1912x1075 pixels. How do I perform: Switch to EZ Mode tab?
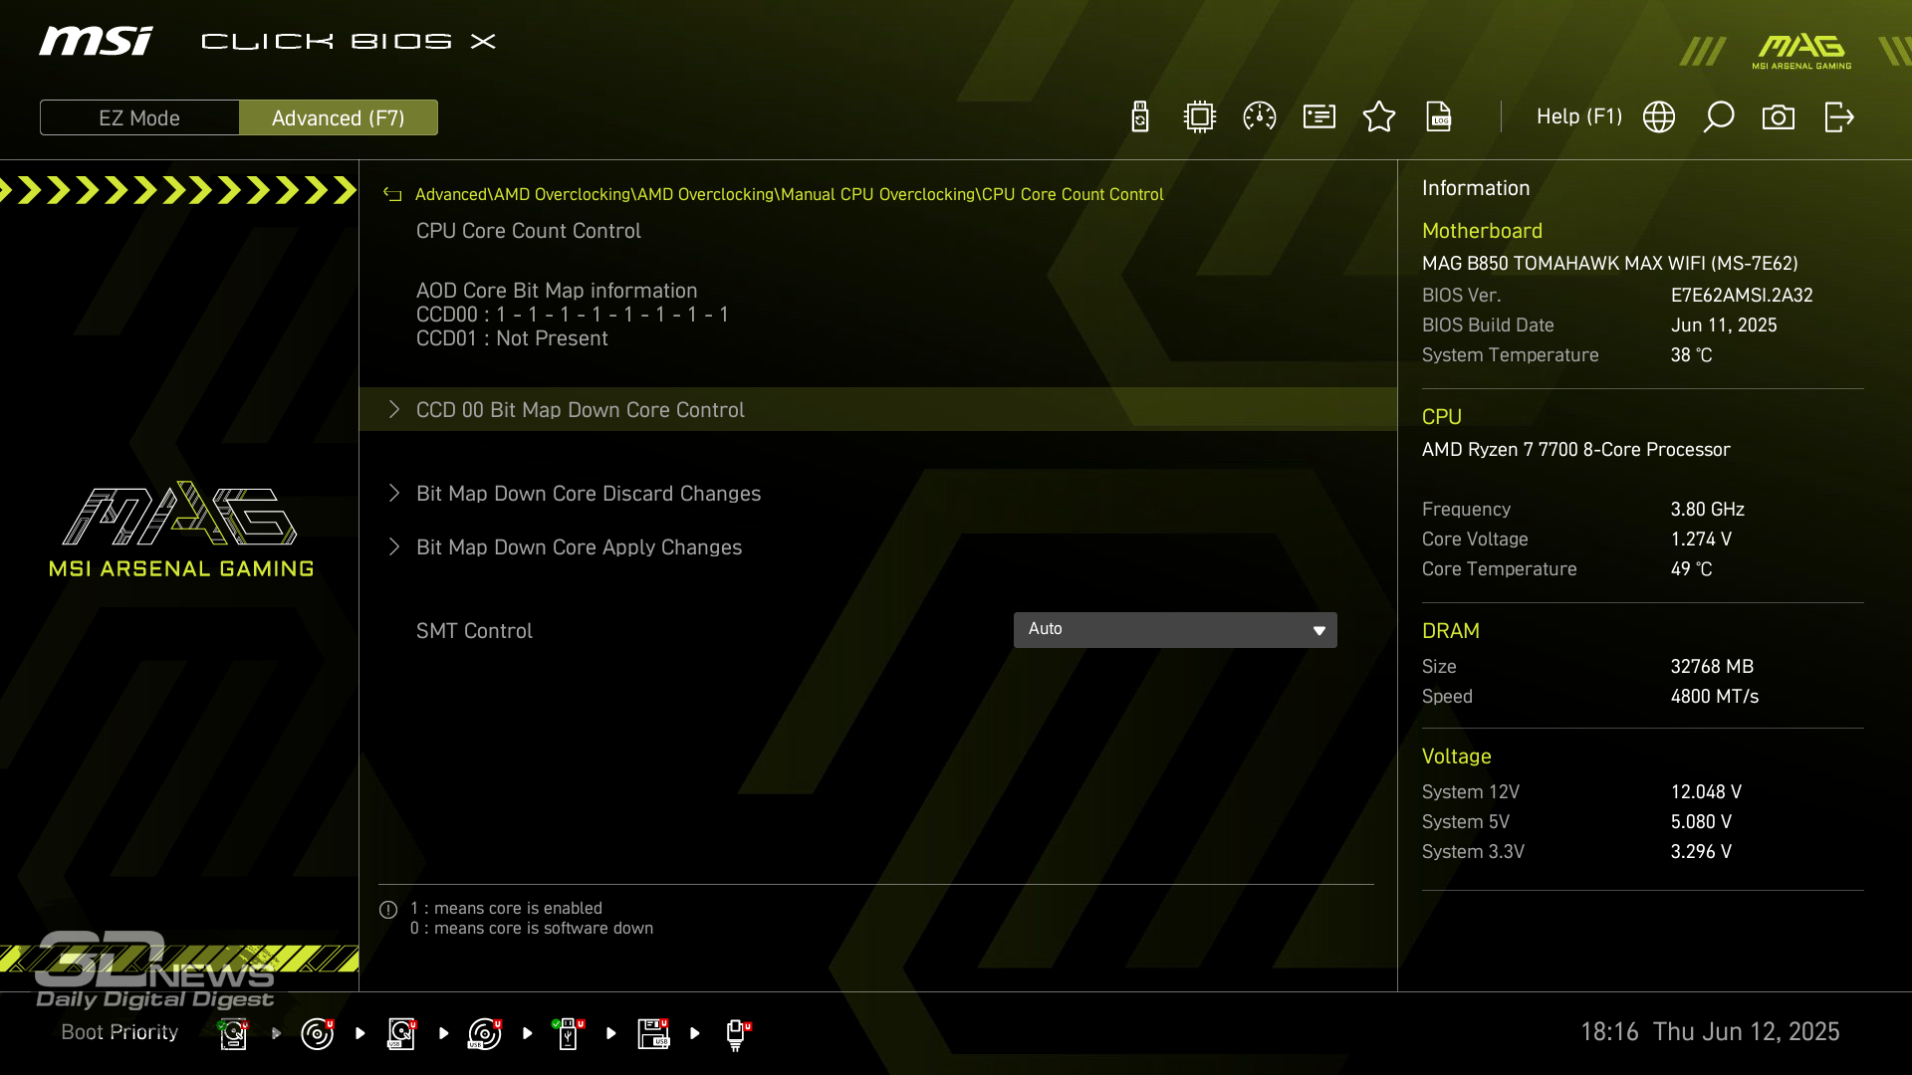pos(139,118)
